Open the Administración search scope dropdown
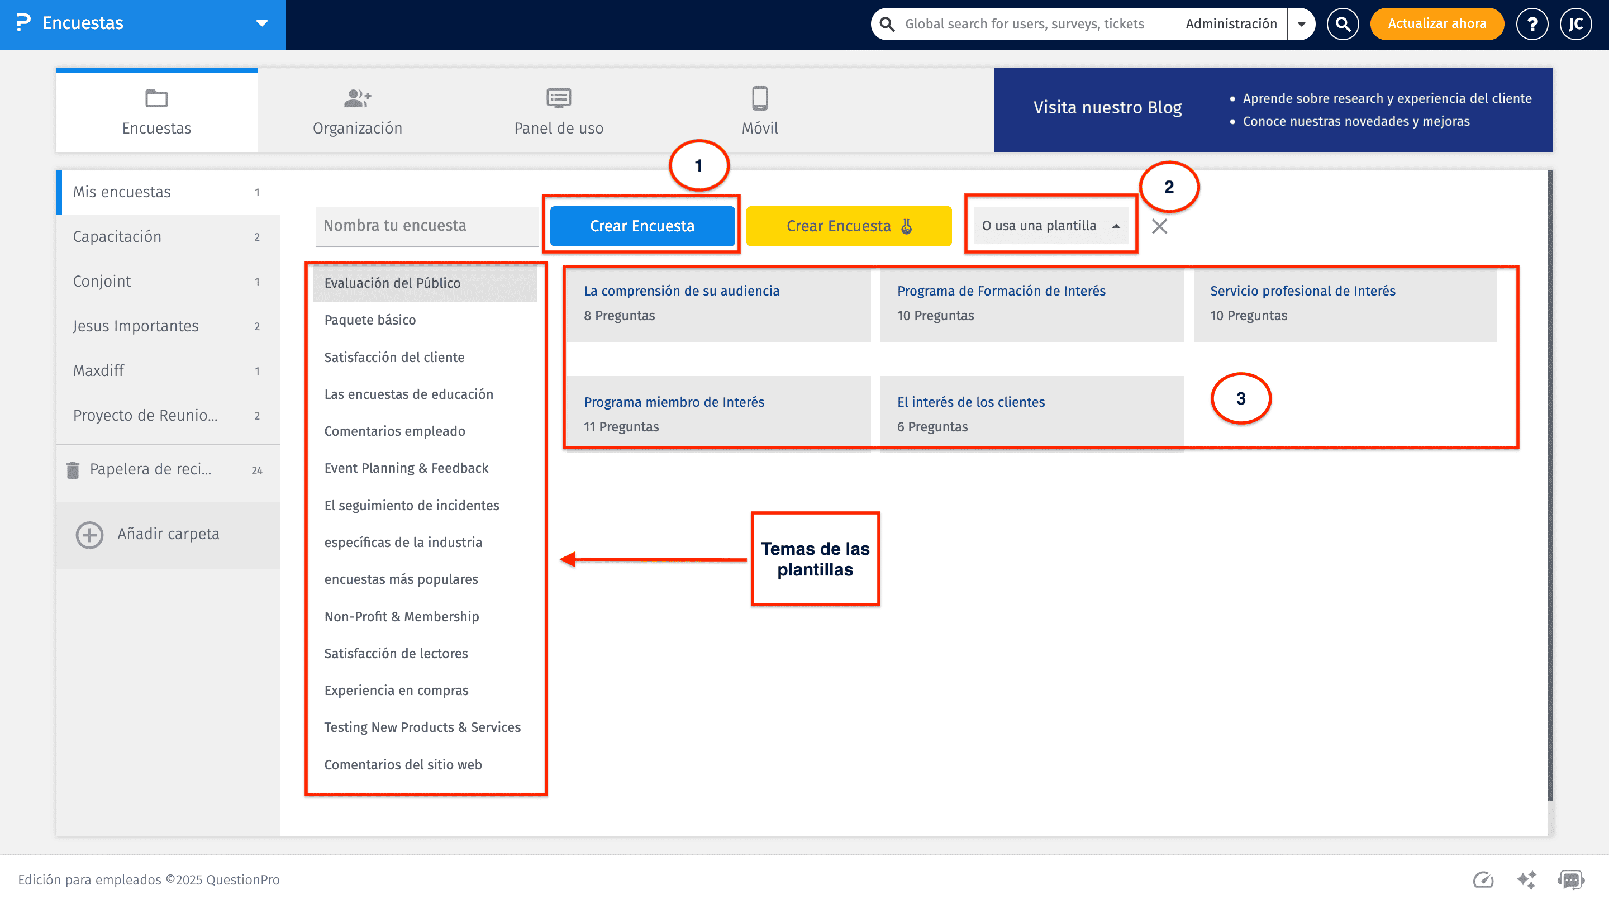 1302,23
